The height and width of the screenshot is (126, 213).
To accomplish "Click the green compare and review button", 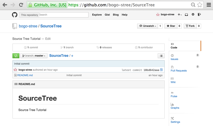I will point(16,56).
